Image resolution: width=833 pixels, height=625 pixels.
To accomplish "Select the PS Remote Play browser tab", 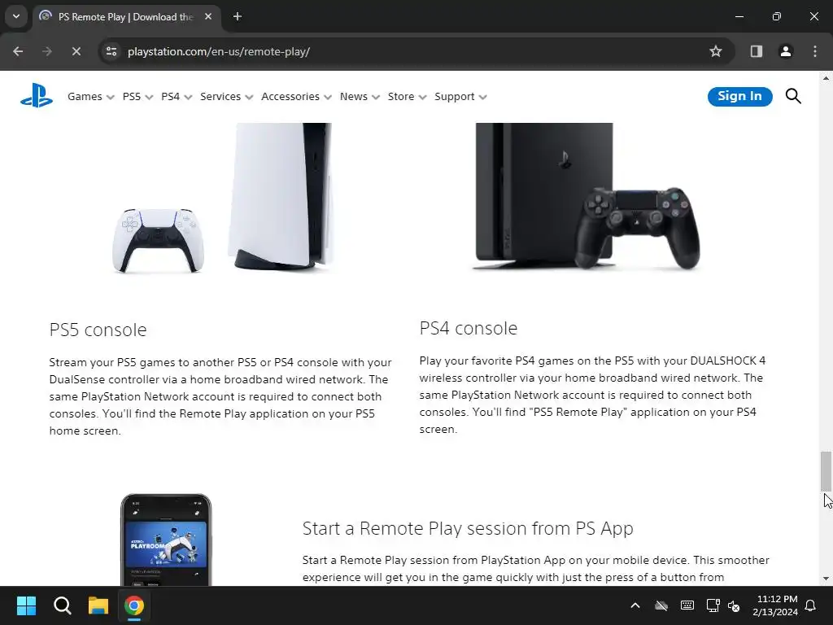I will [126, 16].
